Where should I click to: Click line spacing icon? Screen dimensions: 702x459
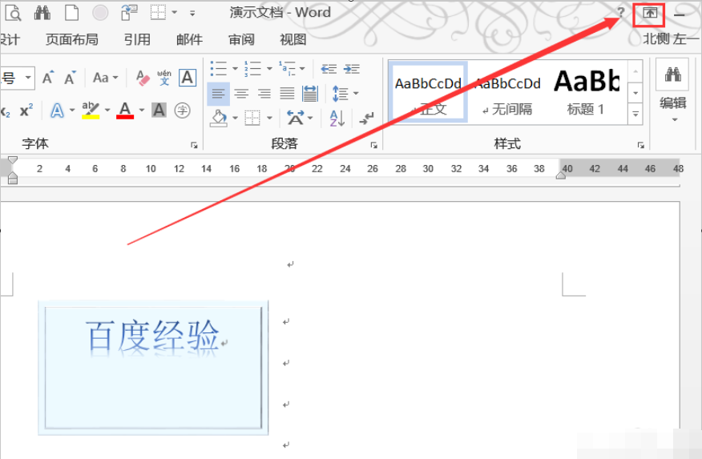(340, 93)
